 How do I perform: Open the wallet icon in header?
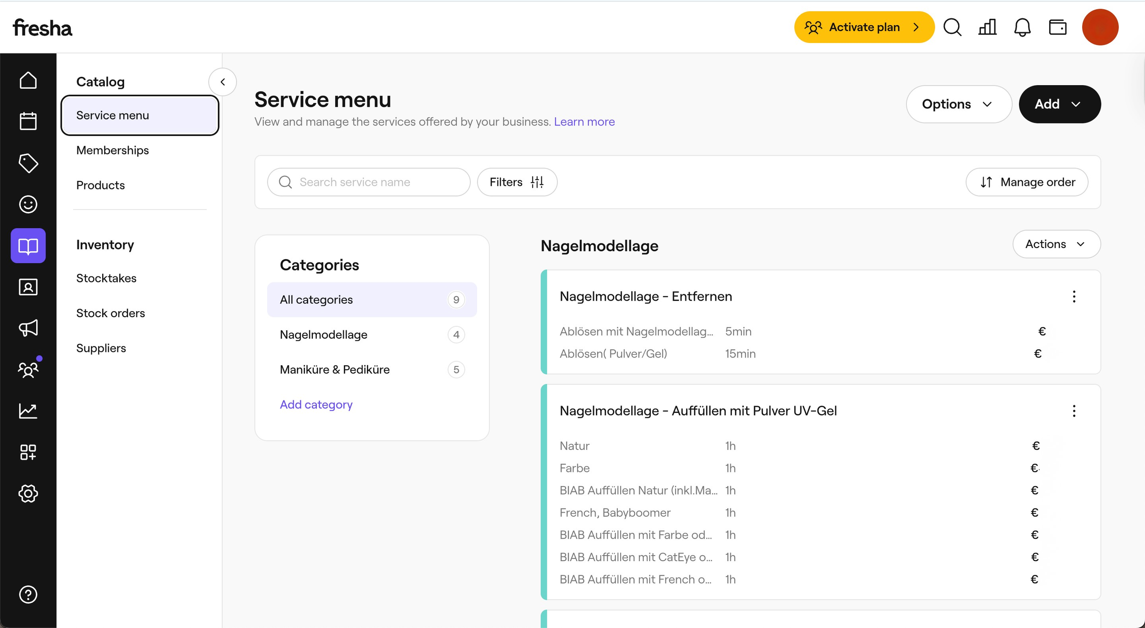pyautogui.click(x=1058, y=27)
